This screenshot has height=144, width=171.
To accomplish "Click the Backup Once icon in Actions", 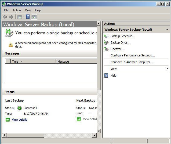I will pyautogui.click(x=106, y=42).
